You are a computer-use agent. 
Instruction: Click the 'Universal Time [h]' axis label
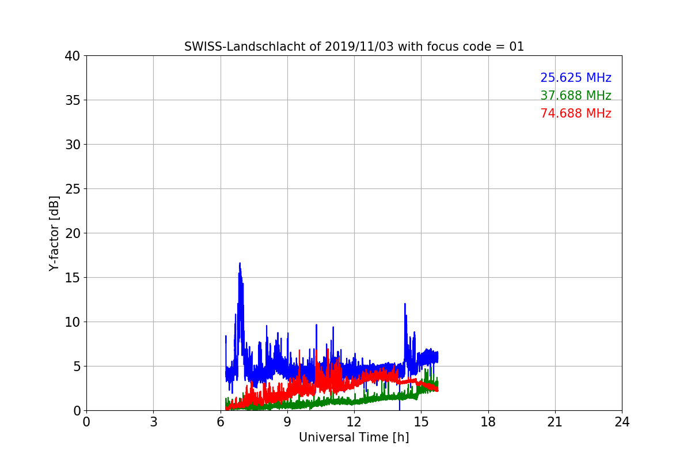click(x=354, y=437)
